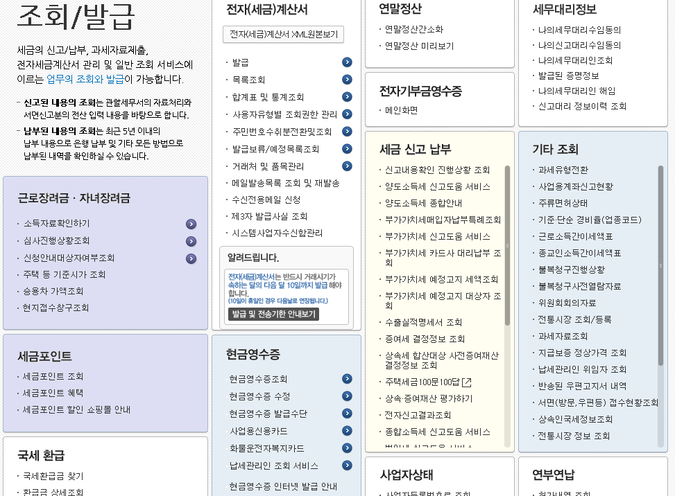Click arrow icon beside 목록조회
Image resolution: width=675 pixels, height=496 pixels.
[347, 80]
